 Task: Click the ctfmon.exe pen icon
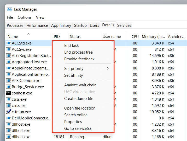click(x=8, y=112)
